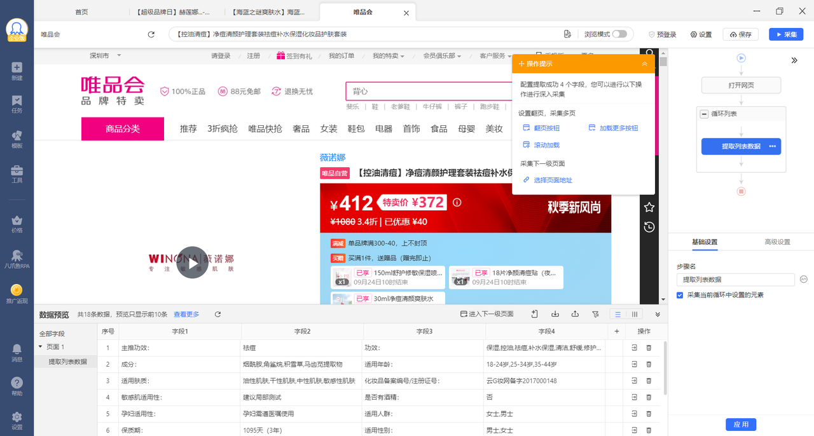
Task: Switch to the 【海蓝之谜爽肤水】 tab
Action: point(268,12)
